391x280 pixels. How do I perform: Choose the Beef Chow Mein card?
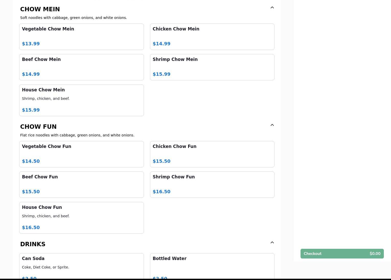[x=81, y=67]
